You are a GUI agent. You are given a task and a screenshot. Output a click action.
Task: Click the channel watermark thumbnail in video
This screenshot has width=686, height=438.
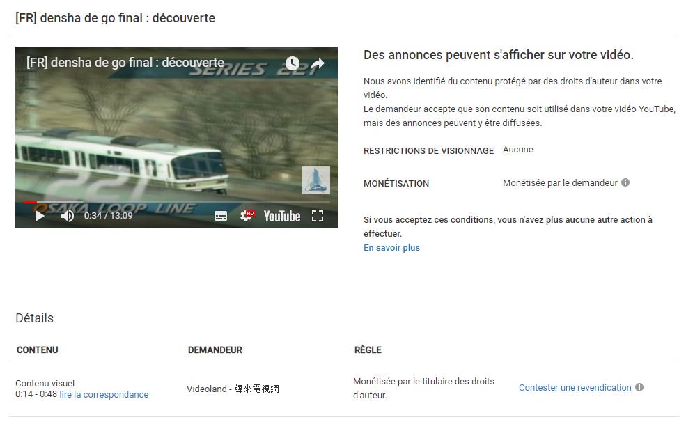[316, 180]
